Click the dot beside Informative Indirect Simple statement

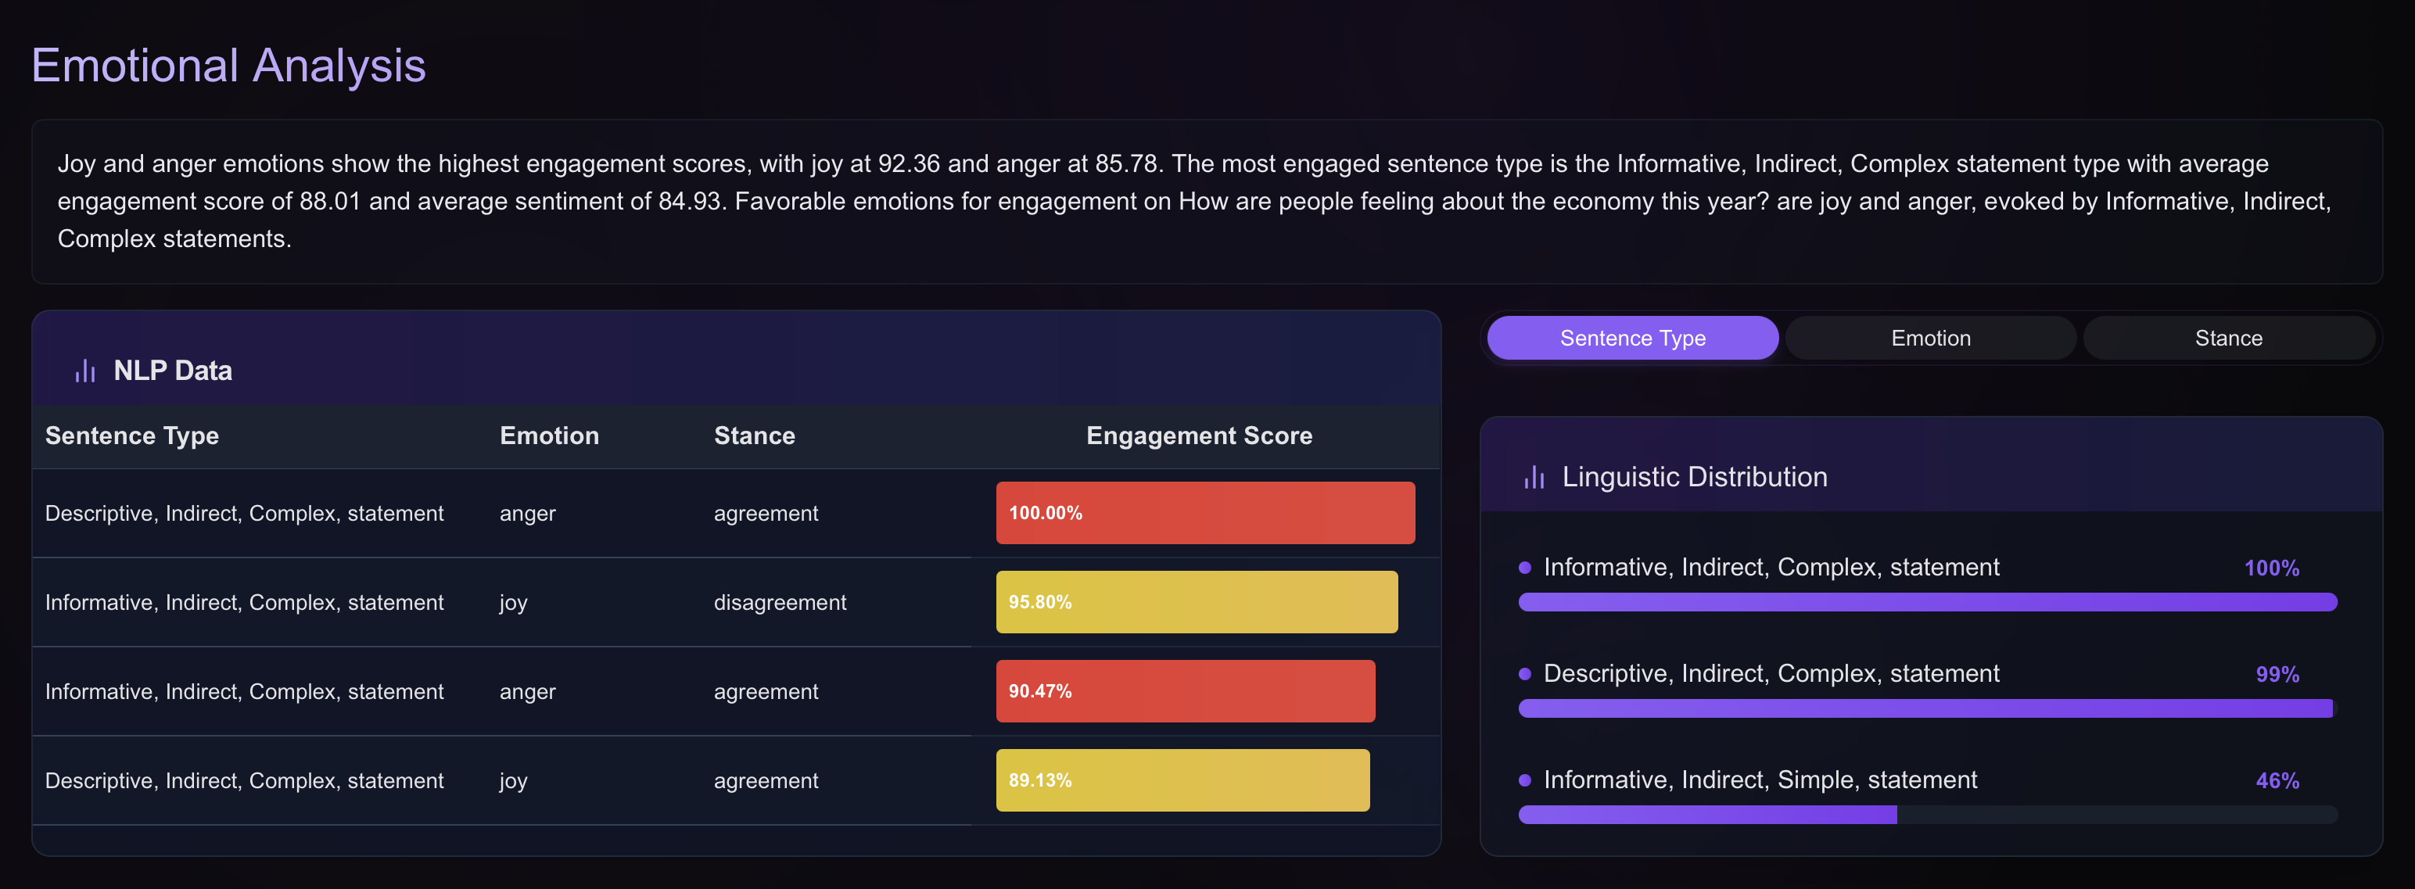point(1523,780)
